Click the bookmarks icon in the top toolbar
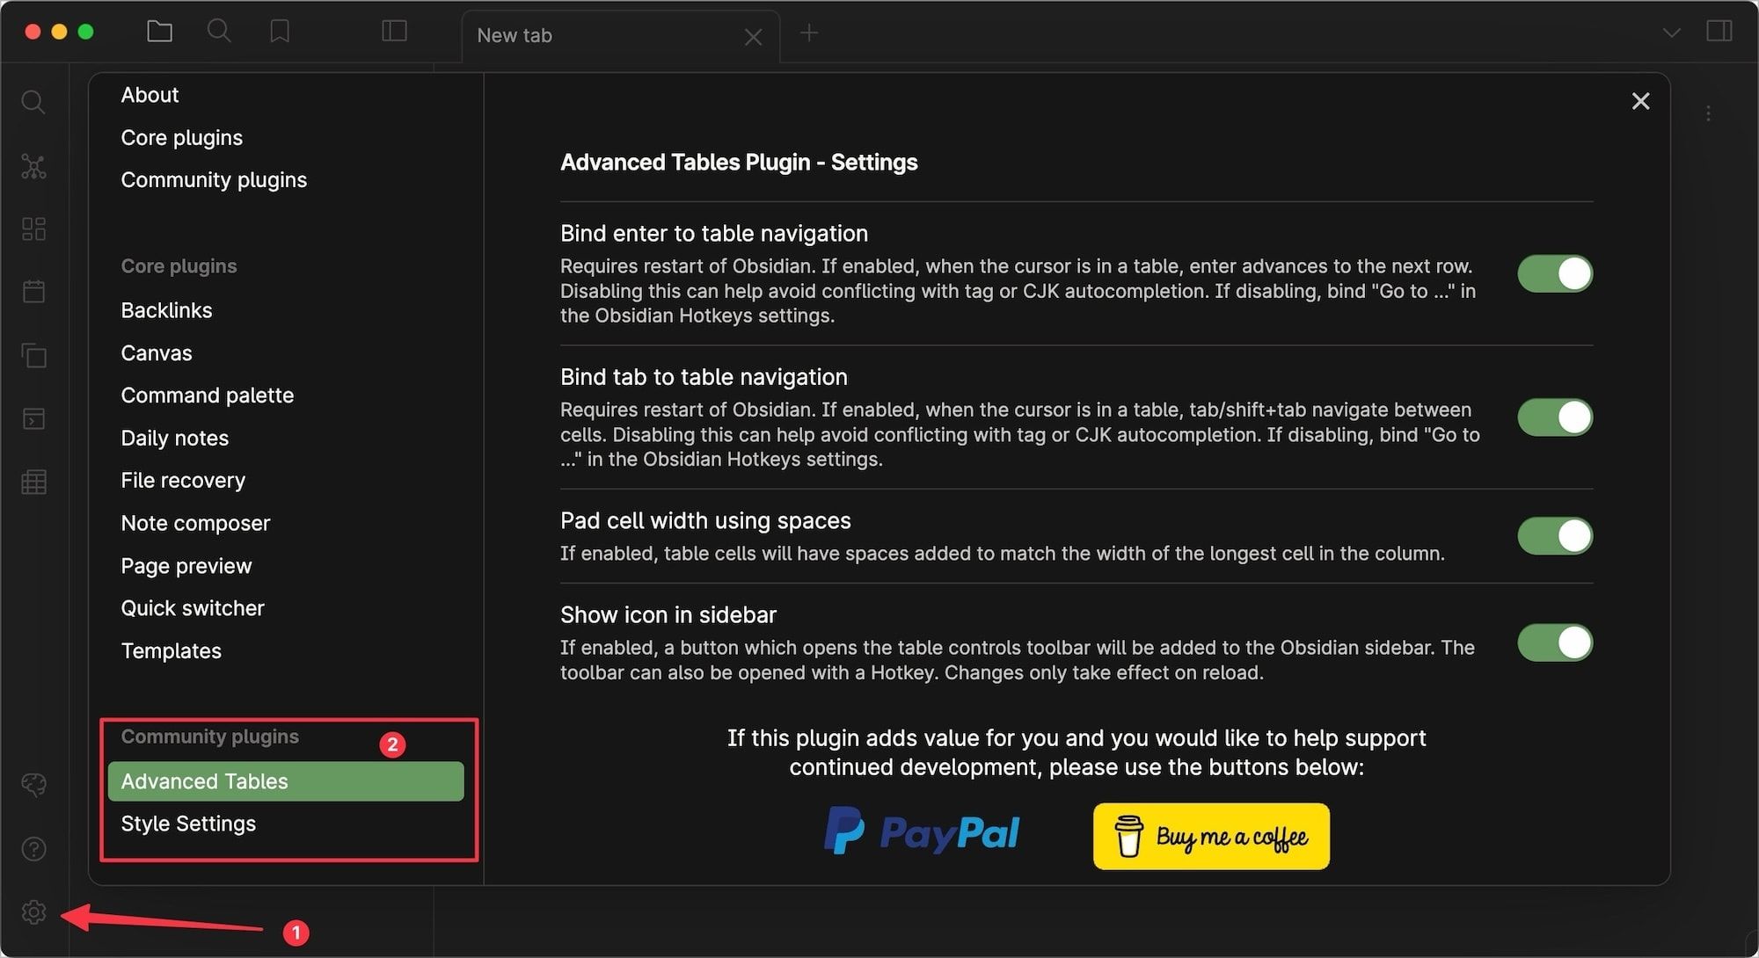The image size is (1759, 958). (x=278, y=31)
